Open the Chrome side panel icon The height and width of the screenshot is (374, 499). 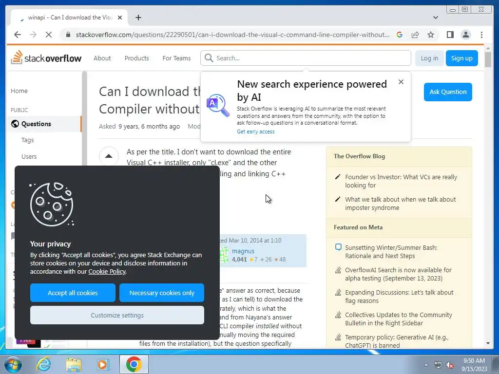coord(450,35)
